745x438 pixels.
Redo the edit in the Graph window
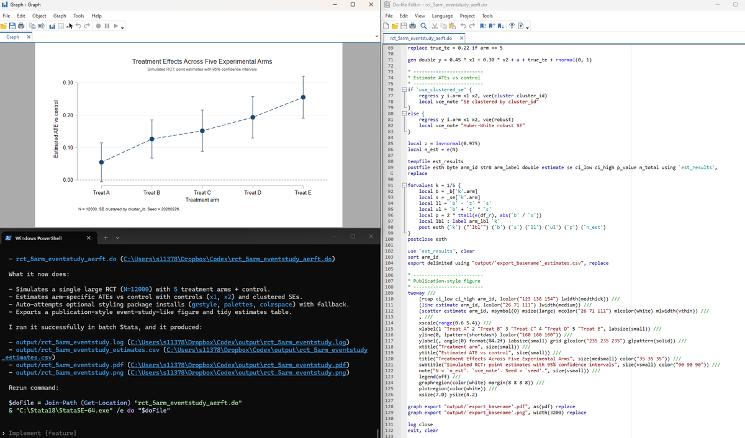(x=87, y=26)
